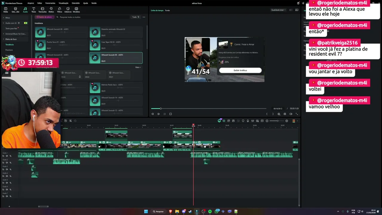Lock the Áudio 2 track
Screen dimensions: 382x215
point(3,163)
